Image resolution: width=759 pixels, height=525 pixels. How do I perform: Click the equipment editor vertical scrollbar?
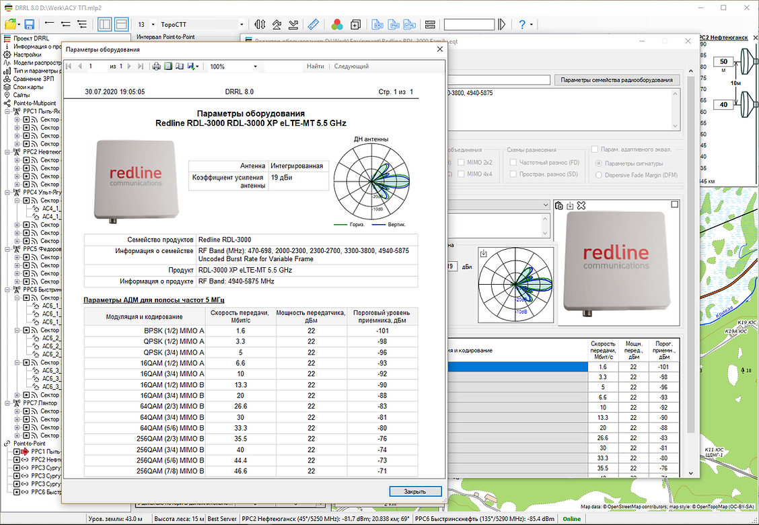point(691,271)
